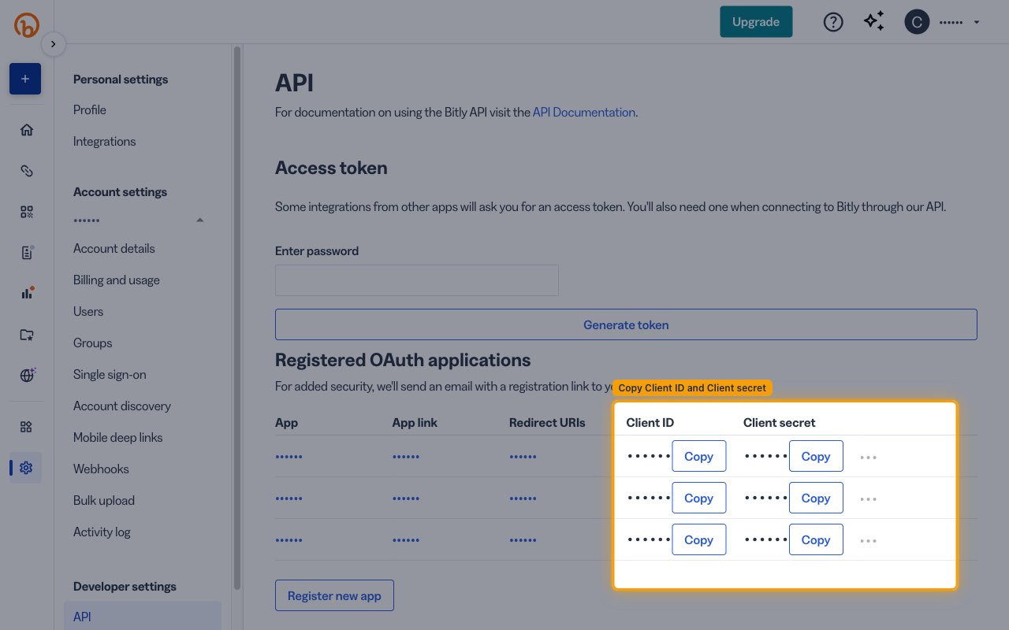Open the Links chain icon

point(27,171)
